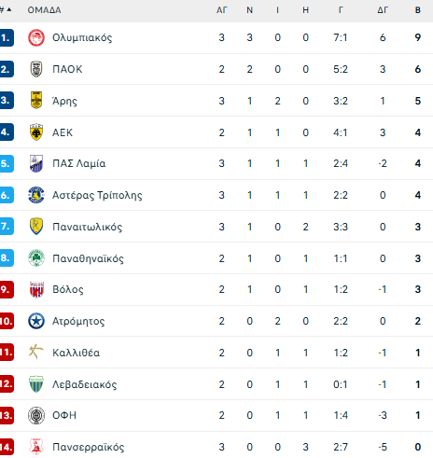Click the Αστέρας Τρίπολης crest icon
This screenshot has width=433, height=458.
[36, 195]
